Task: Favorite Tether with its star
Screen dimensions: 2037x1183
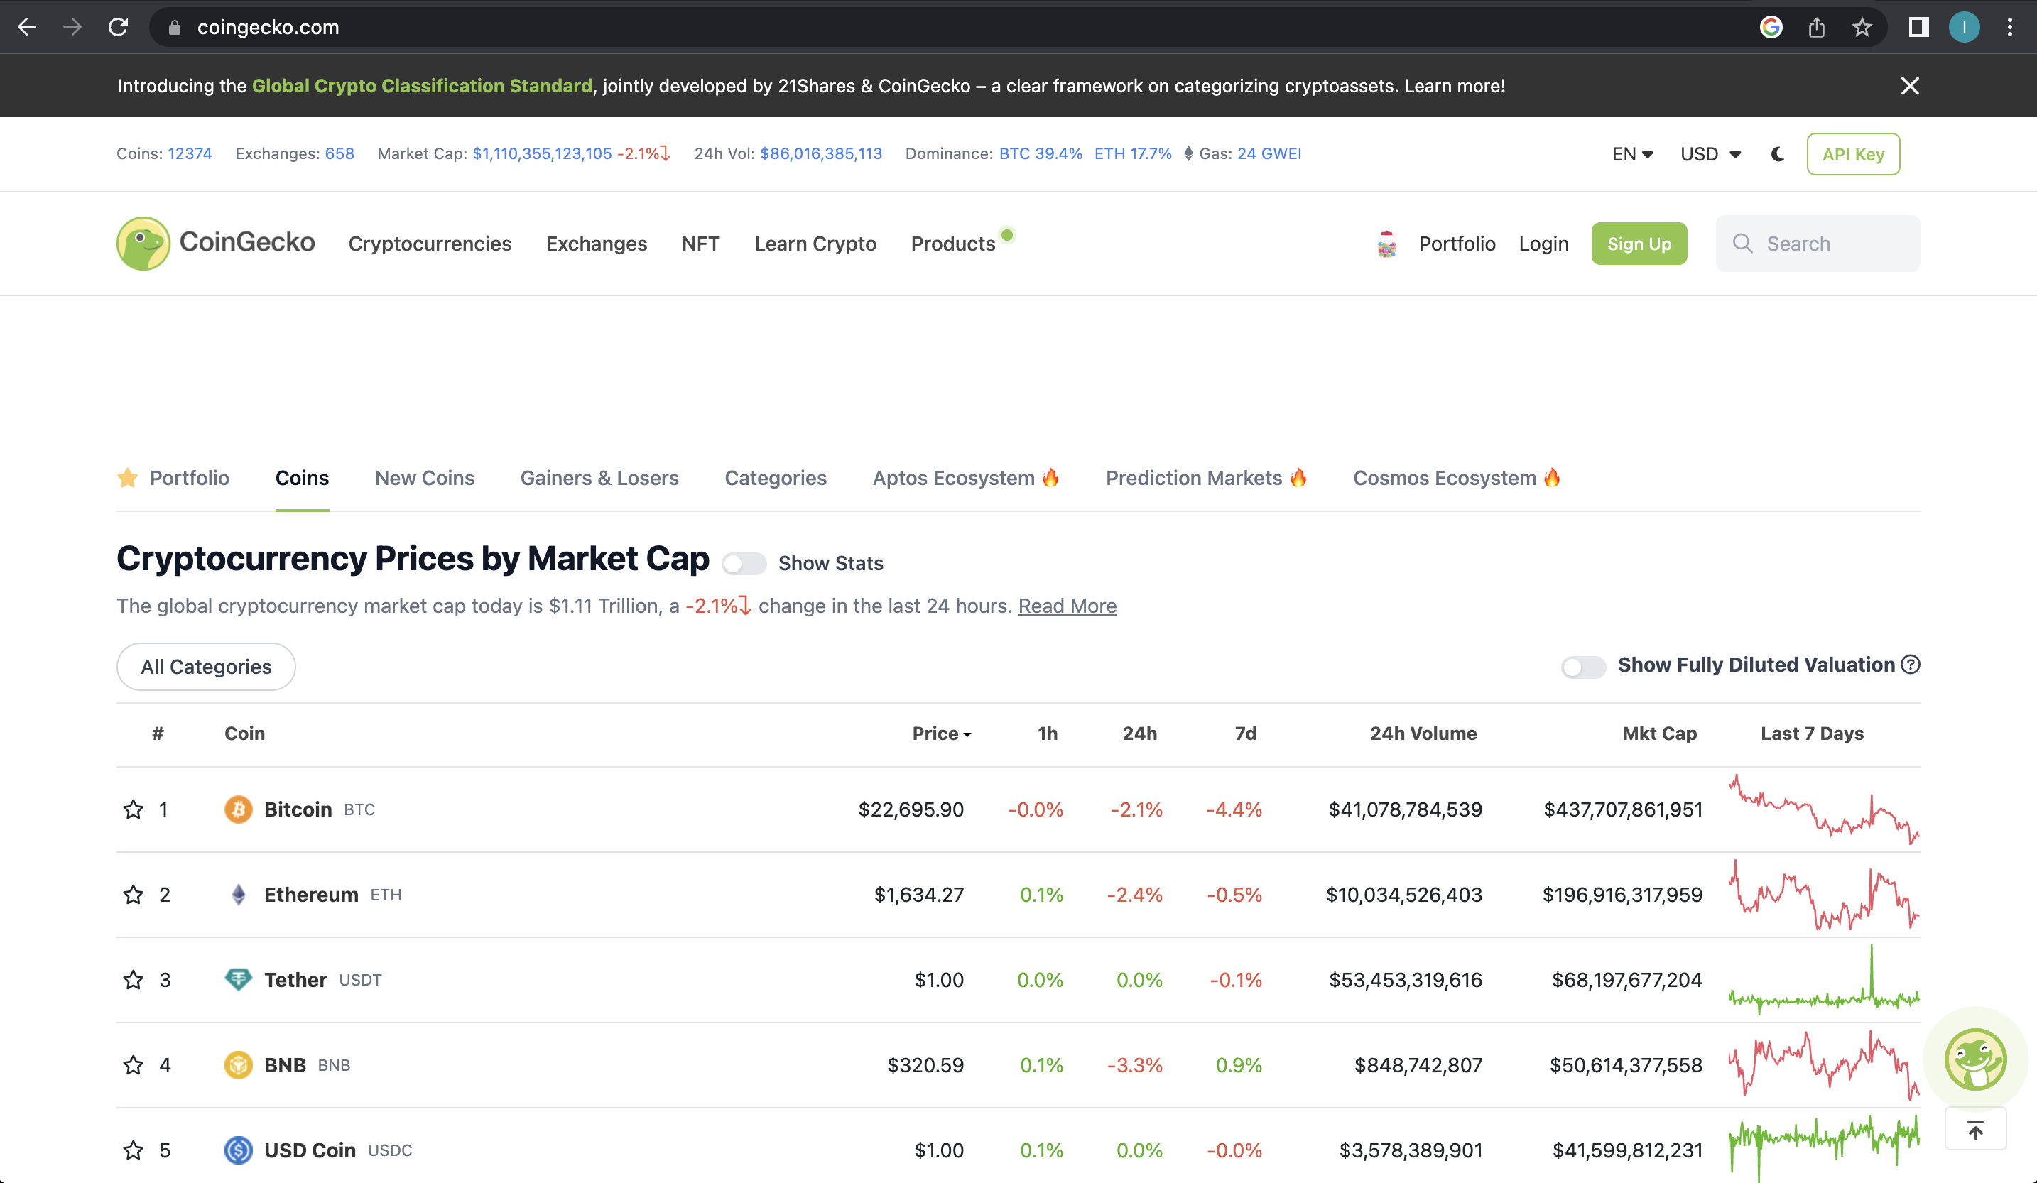Action: (134, 979)
